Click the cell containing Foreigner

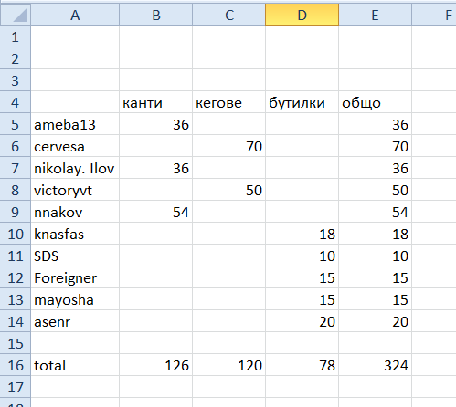click(x=75, y=277)
